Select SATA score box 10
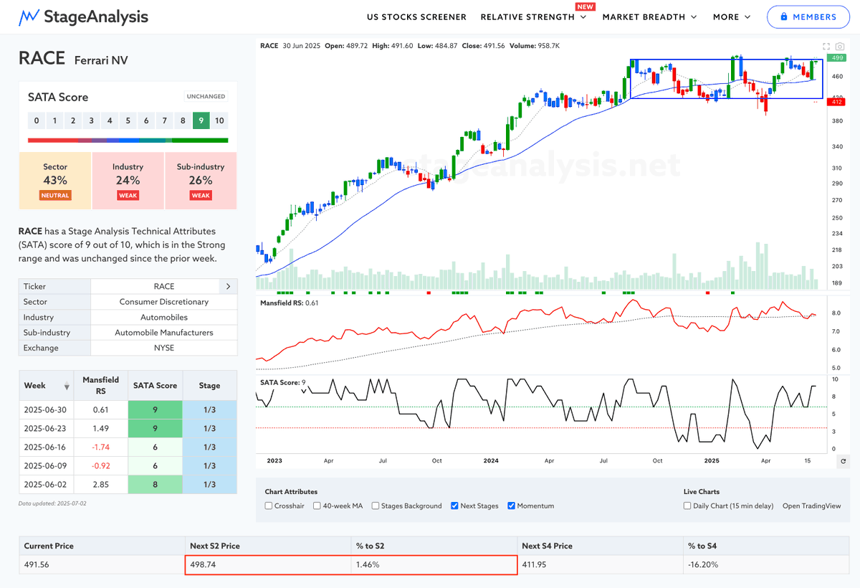 (219, 120)
